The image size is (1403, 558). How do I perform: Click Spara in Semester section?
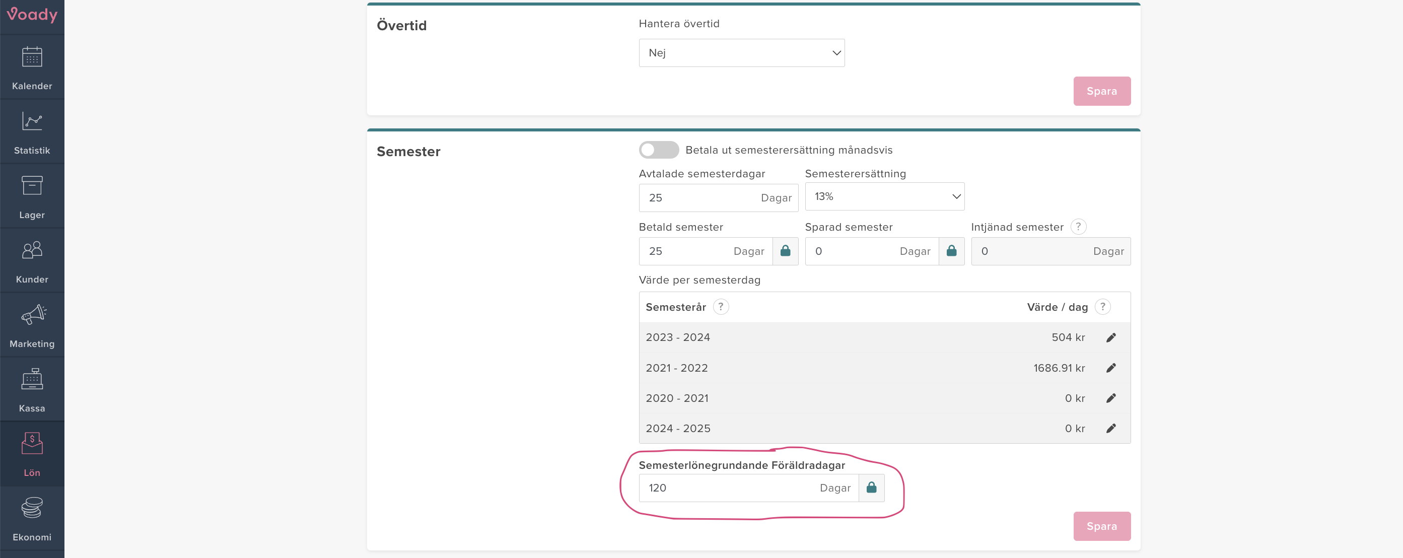tap(1101, 526)
